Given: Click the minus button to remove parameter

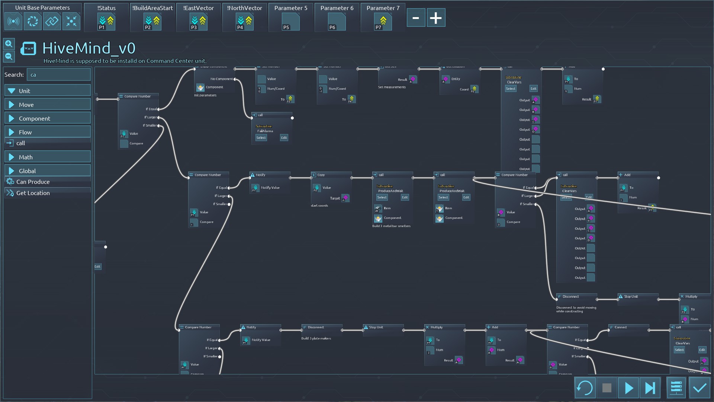Looking at the screenshot, I should (x=416, y=18).
